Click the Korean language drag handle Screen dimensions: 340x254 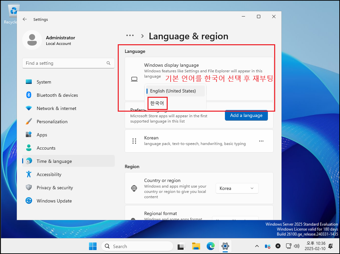[x=134, y=141]
